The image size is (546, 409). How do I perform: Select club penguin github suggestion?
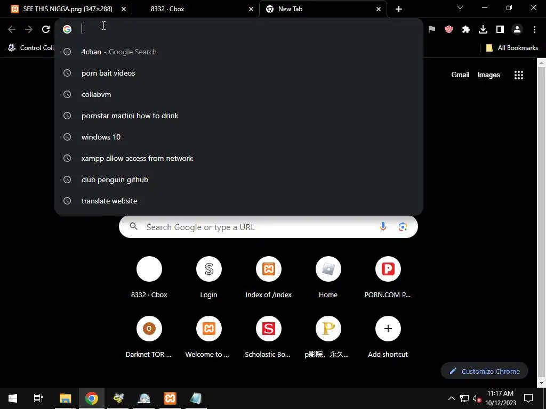point(239,179)
